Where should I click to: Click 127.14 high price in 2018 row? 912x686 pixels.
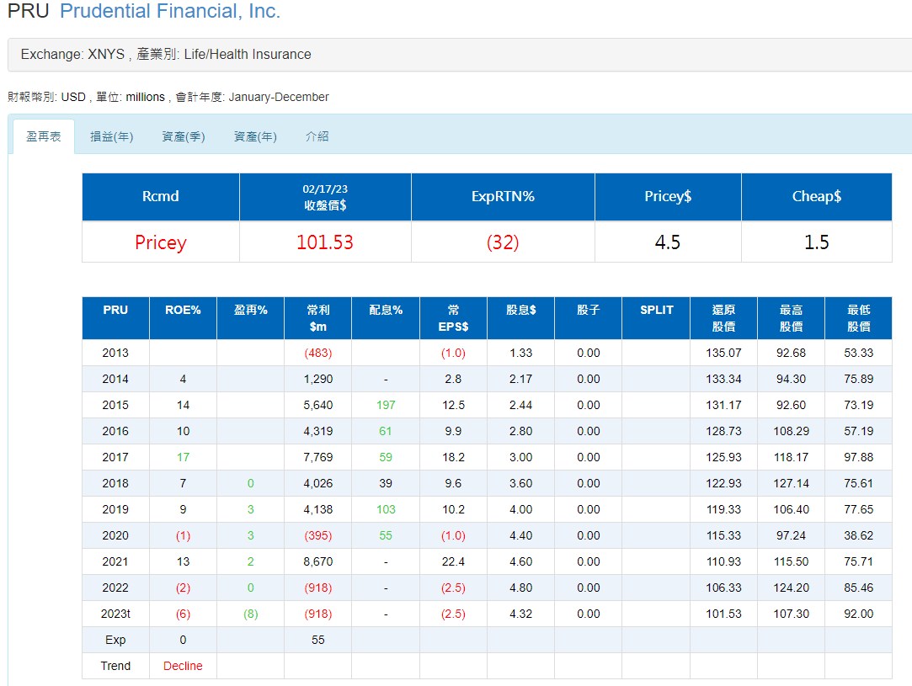(792, 484)
